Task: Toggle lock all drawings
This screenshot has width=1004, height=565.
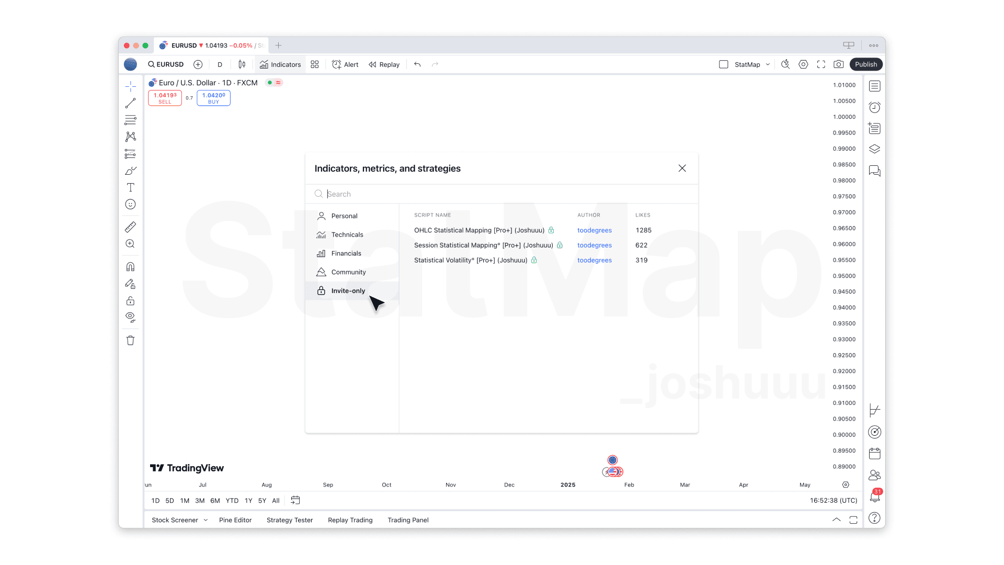Action: coord(130,301)
